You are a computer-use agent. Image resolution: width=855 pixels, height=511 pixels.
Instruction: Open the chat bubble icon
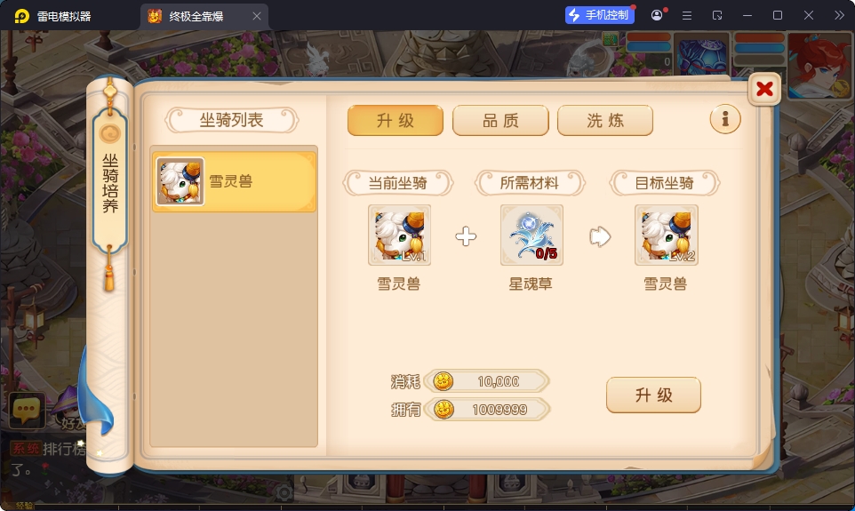pyautogui.click(x=26, y=409)
